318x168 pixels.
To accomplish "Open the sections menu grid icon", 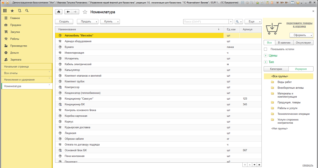I will 5,10.
